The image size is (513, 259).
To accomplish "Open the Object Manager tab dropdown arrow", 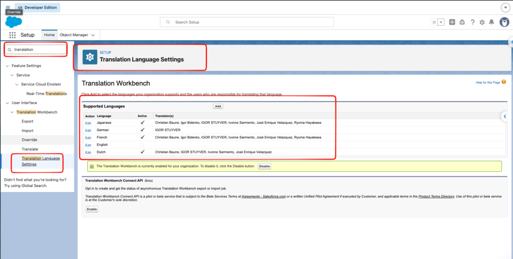I will tap(93, 35).
